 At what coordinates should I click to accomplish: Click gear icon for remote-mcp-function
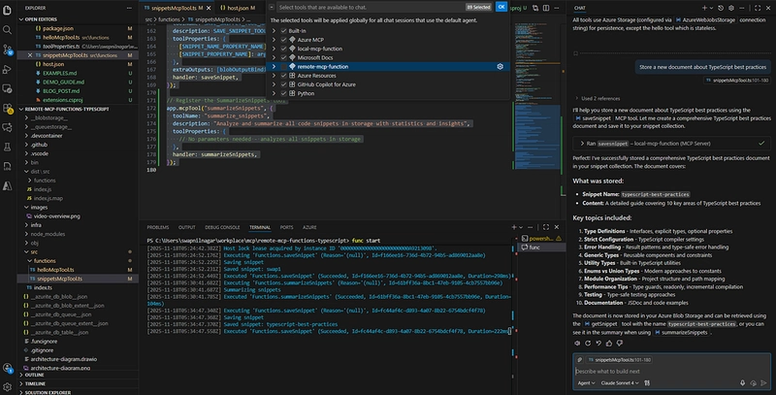point(500,66)
